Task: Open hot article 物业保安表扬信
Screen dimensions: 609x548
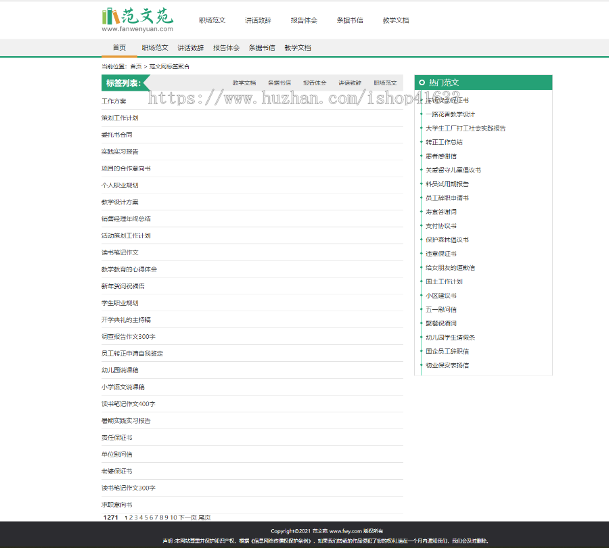Action: [447, 365]
